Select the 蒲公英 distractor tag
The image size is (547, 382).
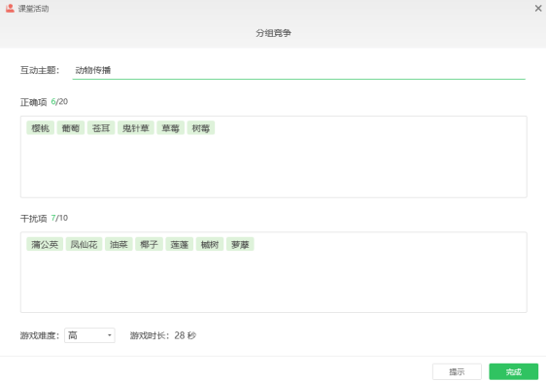45,244
